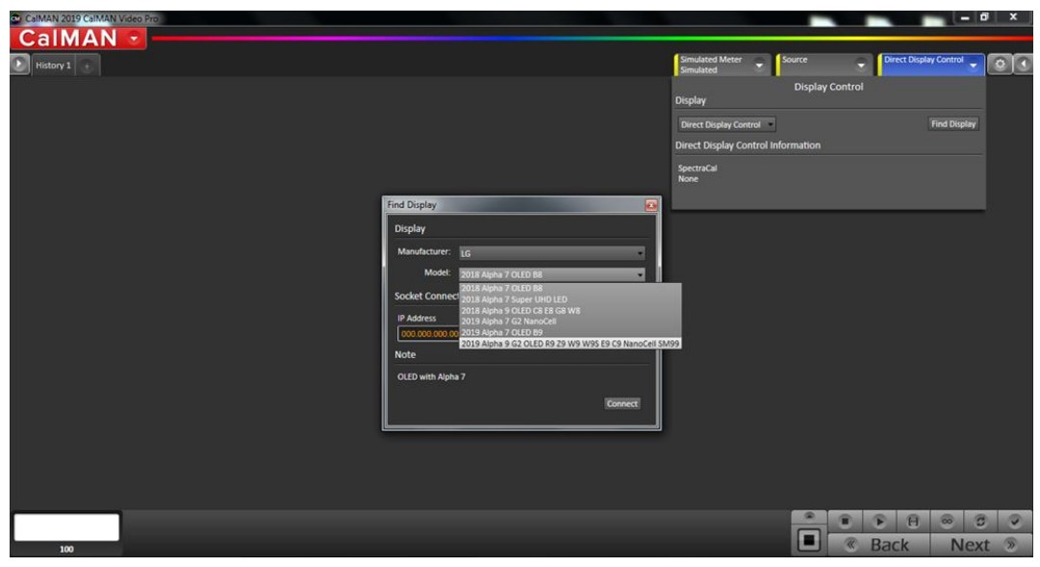Expand the Manufacturer dropdown showing LG
The image size is (1040, 567).
[x=550, y=253]
